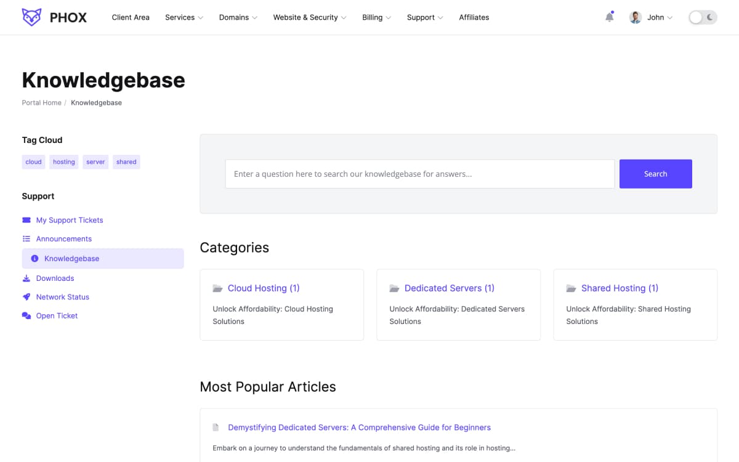Click the download icon beside Downloads
The height and width of the screenshot is (462, 739).
pos(26,278)
